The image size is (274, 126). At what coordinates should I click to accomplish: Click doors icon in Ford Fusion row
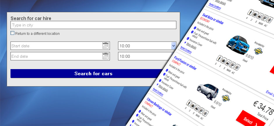point(197,108)
